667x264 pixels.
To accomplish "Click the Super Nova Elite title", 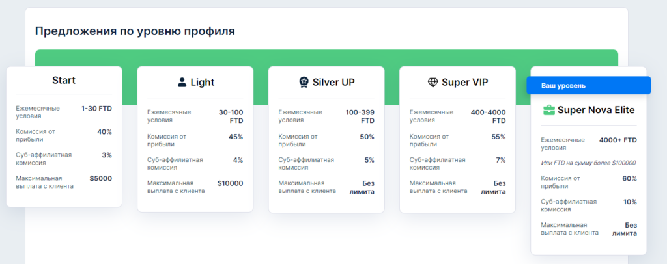I will pyautogui.click(x=597, y=111).
